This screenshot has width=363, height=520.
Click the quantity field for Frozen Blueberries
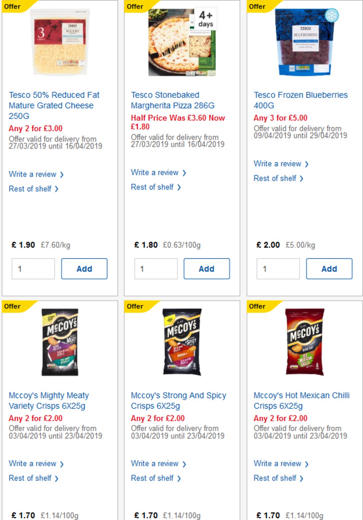(x=278, y=268)
